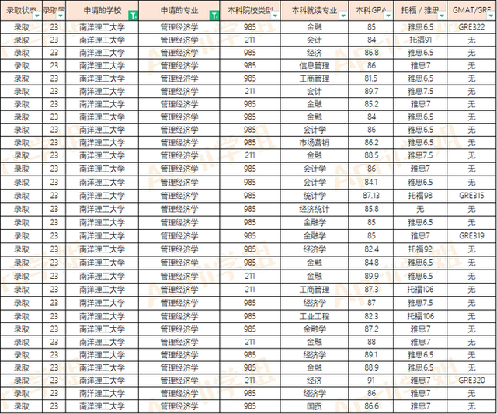
Task: Click 南洋理工大学 in the GRE322 row
Action: coord(102,27)
